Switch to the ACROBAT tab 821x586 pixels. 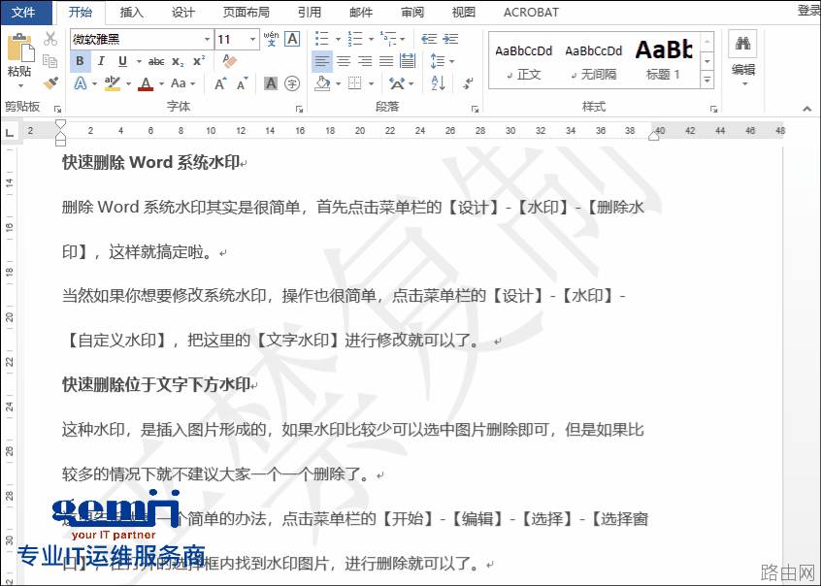click(531, 12)
